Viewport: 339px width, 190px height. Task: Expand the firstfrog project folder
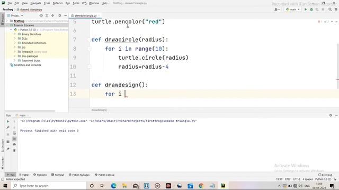click(x=7, y=21)
